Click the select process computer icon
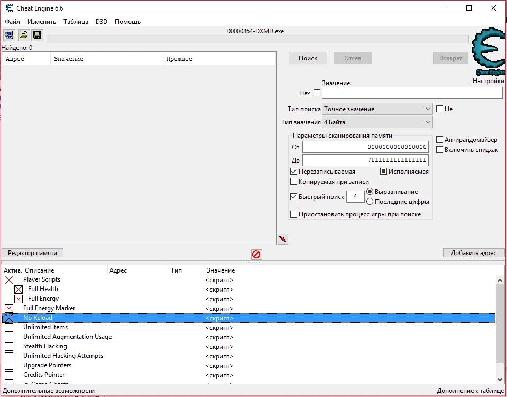The height and width of the screenshot is (397, 507). tap(9, 35)
